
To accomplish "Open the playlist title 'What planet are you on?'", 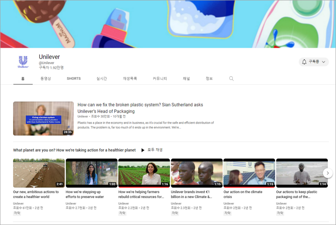I will click(x=74, y=150).
